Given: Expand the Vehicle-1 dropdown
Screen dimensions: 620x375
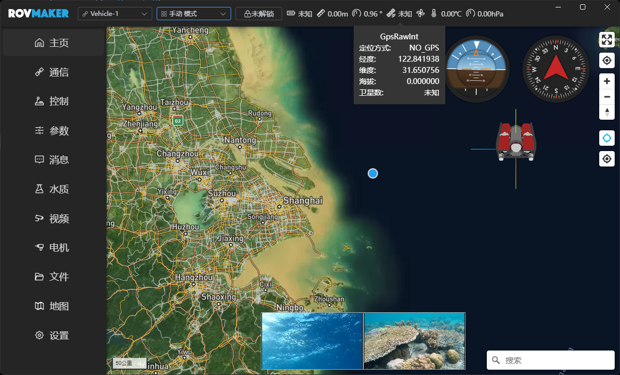Looking at the screenshot, I should coord(115,14).
